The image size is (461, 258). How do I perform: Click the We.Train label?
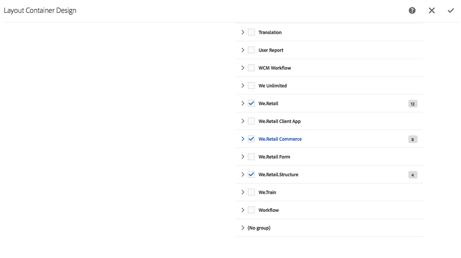(267, 192)
